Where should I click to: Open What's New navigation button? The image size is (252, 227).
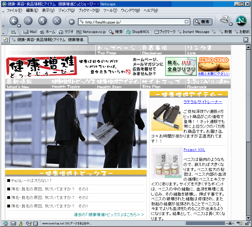tap(28, 84)
